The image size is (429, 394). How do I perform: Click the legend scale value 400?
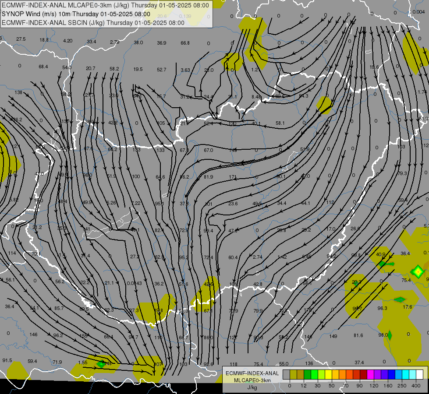tap(416, 386)
